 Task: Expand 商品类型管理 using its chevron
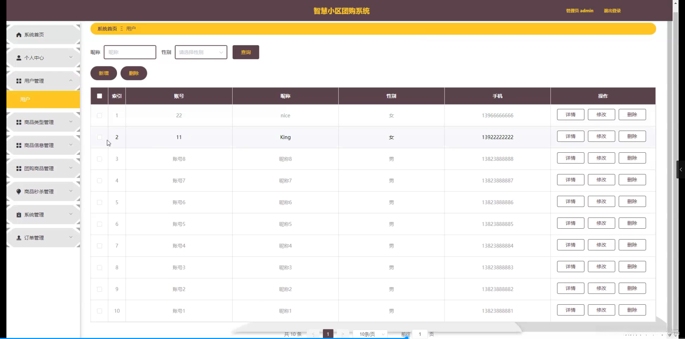71,121
